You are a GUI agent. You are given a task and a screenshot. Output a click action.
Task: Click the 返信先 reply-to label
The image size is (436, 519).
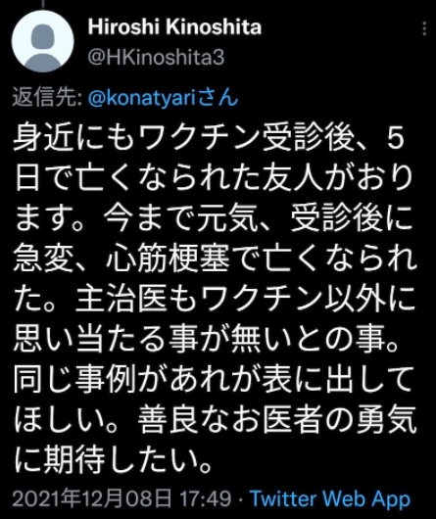tap(47, 98)
